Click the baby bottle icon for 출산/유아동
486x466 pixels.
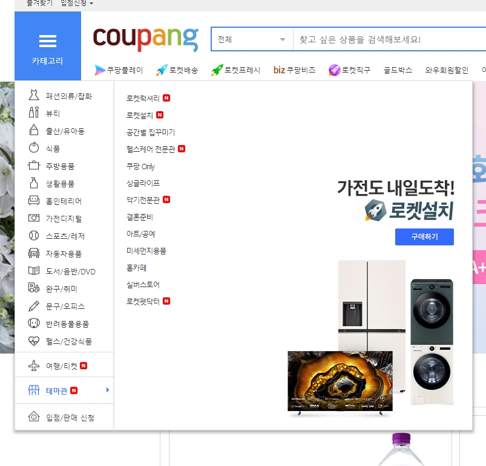[x=34, y=130]
